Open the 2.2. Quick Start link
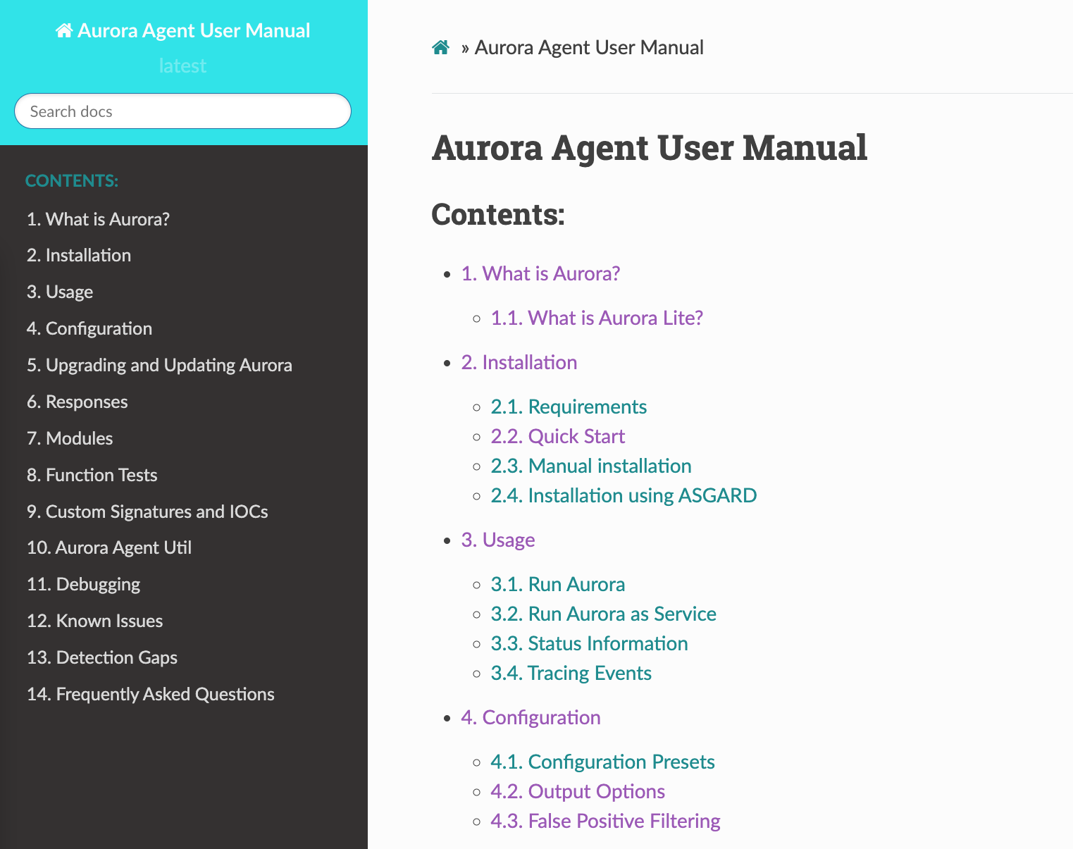 557,436
